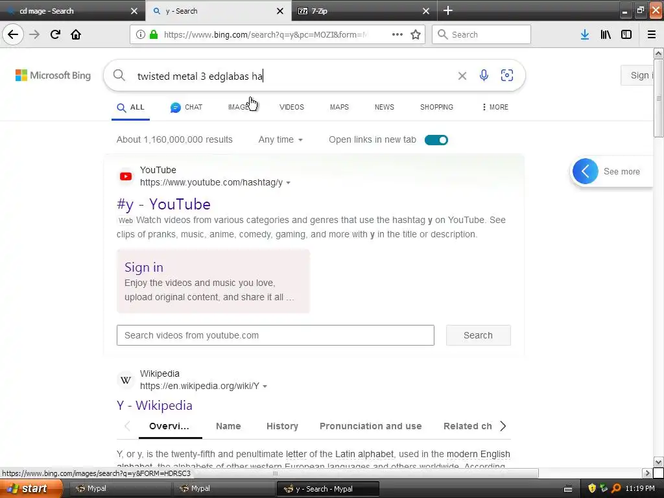This screenshot has width=664, height=498.
Task: Click the browser forward arrow
Action: coord(35,34)
